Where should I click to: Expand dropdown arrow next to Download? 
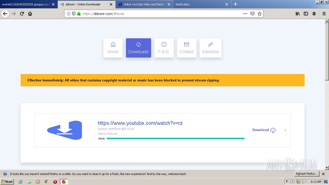[x=285, y=130]
